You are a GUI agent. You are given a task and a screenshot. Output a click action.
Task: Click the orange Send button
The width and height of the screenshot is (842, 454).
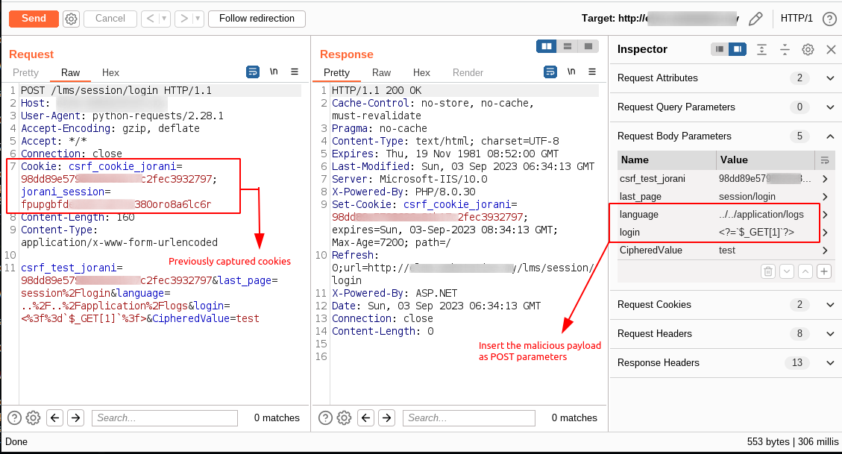click(34, 18)
